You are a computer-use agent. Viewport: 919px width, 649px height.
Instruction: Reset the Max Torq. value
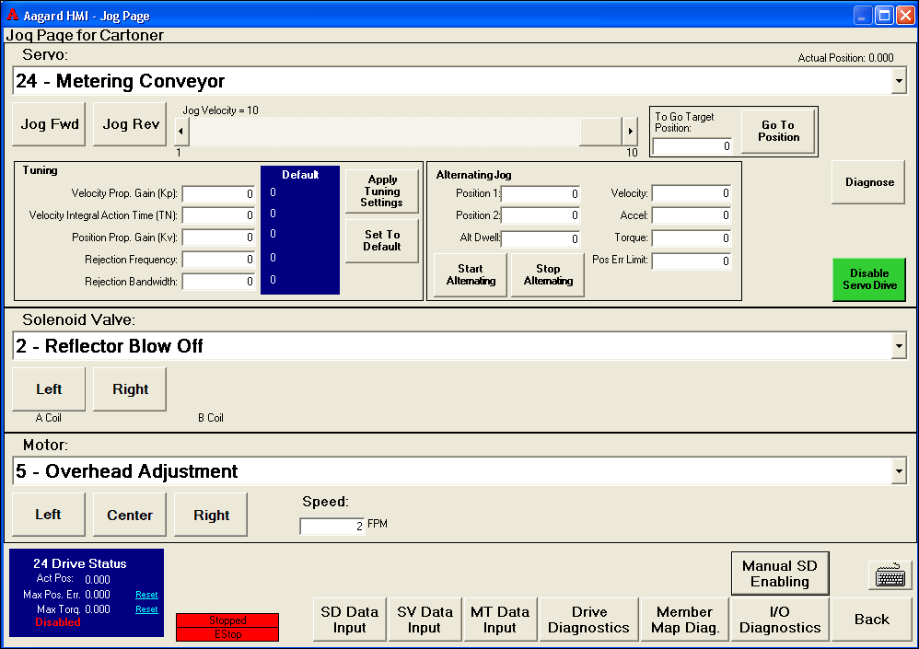[x=146, y=609]
